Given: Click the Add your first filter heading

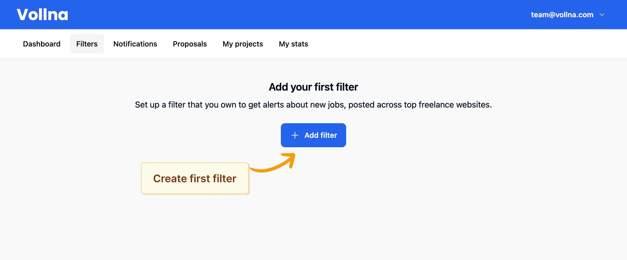Looking at the screenshot, I should click(x=313, y=87).
